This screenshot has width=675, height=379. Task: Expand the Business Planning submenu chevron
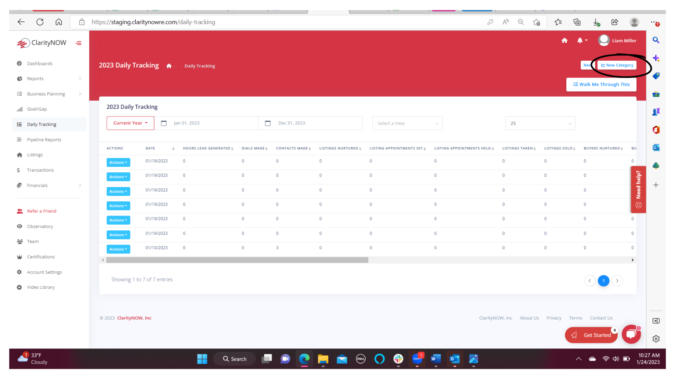click(x=80, y=94)
